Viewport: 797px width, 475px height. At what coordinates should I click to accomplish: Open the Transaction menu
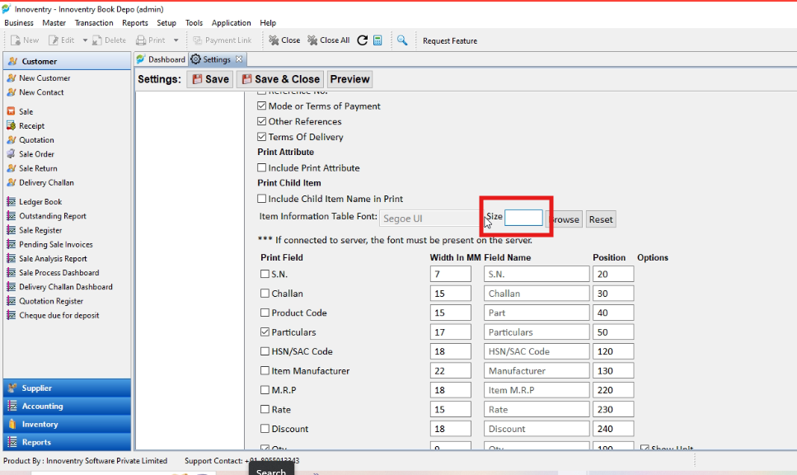point(93,23)
